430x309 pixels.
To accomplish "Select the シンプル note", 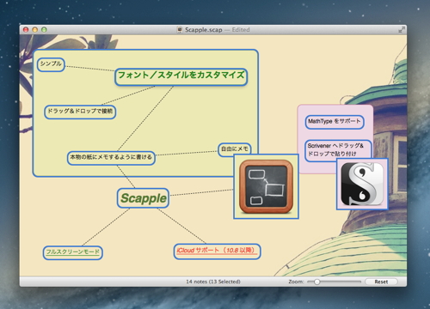I will click(x=51, y=64).
